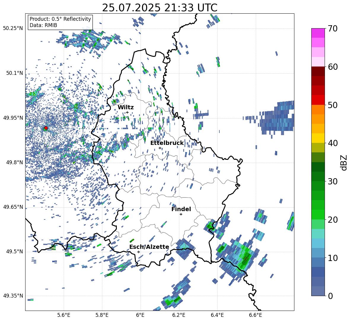Screen dimensions: 351x321
Task: Click the yellow 40-42 dBZ color band
Action: coord(318,138)
